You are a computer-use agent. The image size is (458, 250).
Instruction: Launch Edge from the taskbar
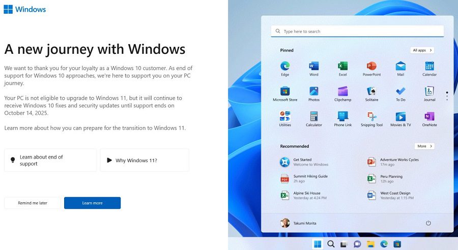point(384,244)
